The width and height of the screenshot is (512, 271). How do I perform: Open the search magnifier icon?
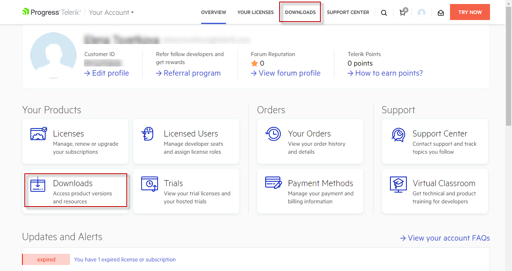pos(384,13)
